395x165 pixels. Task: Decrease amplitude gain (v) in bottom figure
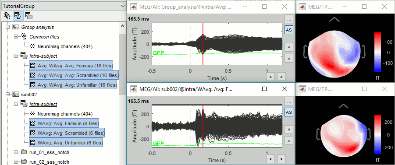288,141
